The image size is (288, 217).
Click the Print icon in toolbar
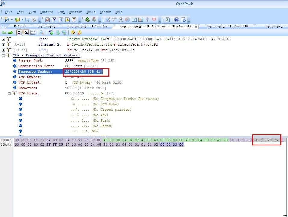click(34, 20)
